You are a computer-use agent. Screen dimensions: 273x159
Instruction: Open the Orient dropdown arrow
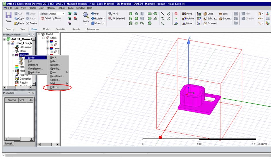tap(103, 23)
